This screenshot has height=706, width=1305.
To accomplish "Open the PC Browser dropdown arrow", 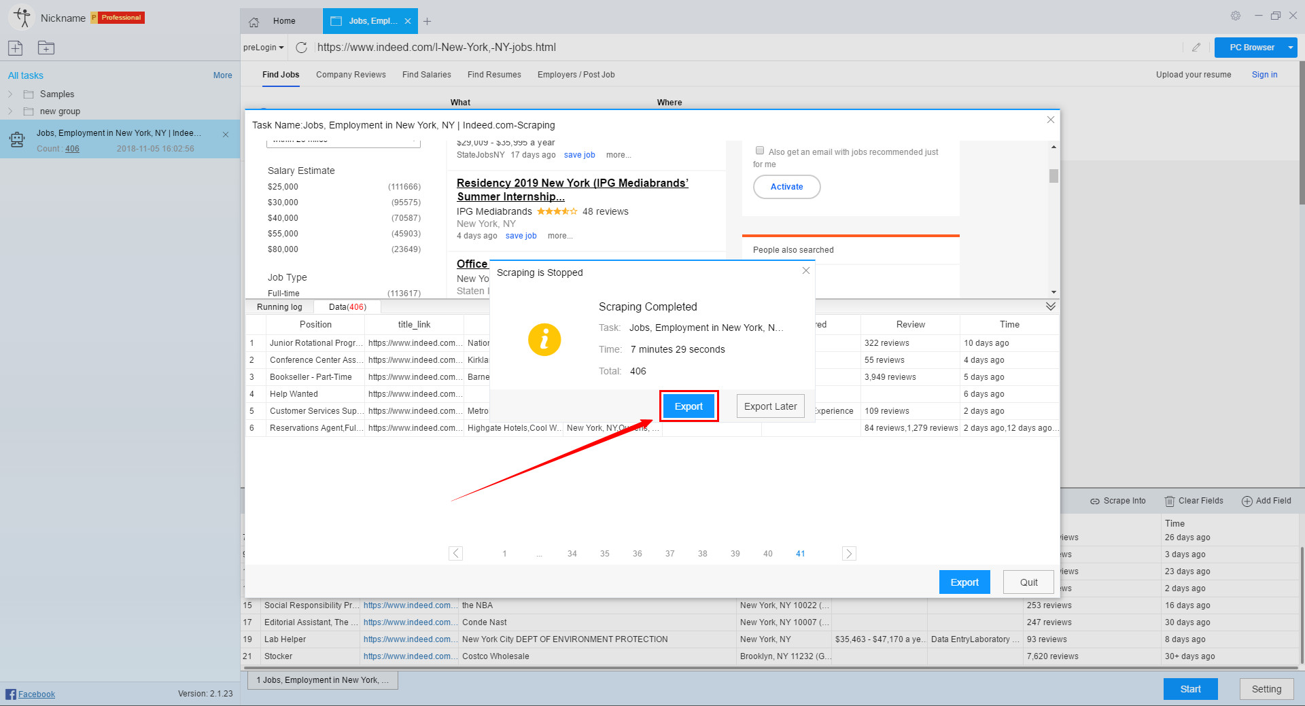I will pos(1290,48).
